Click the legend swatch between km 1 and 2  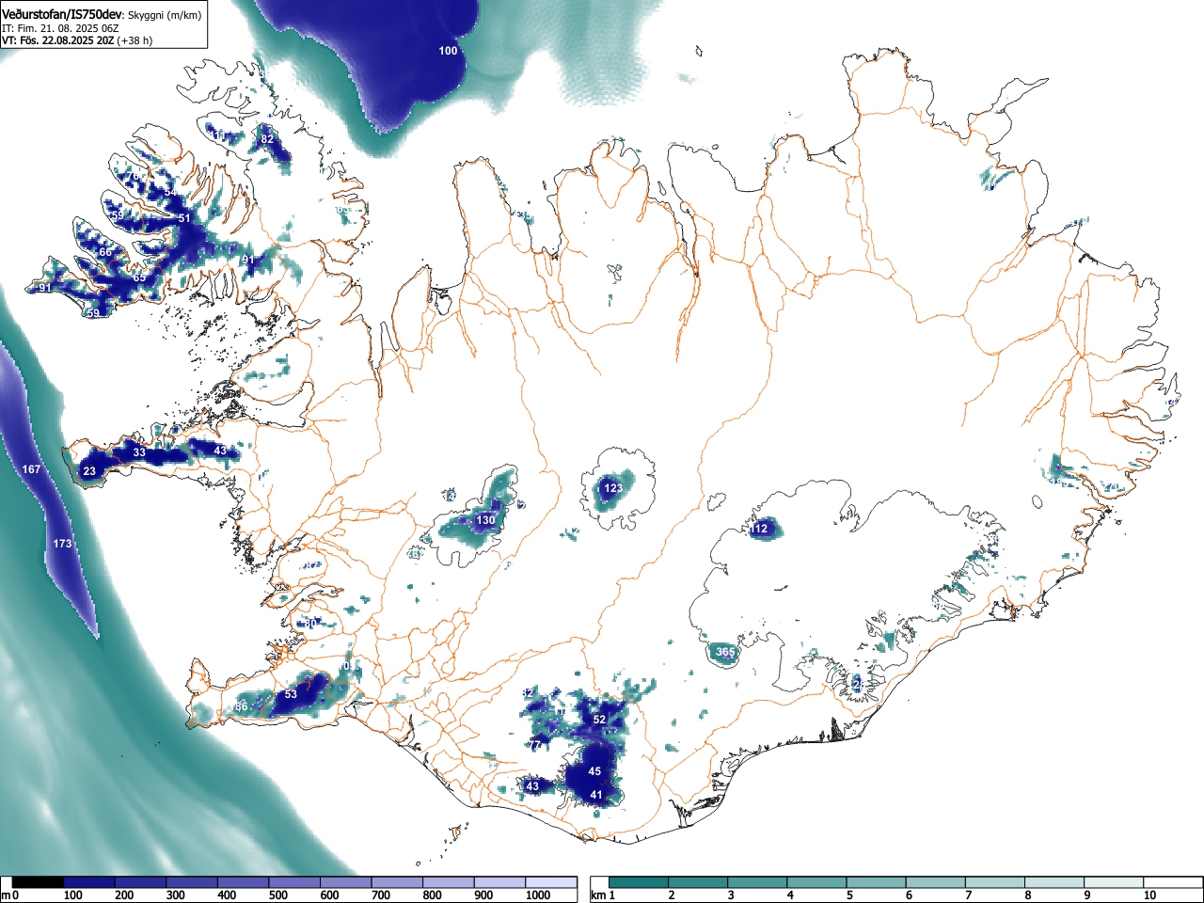click(639, 882)
